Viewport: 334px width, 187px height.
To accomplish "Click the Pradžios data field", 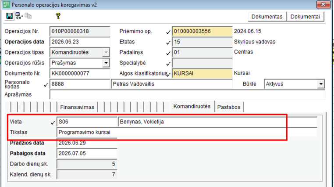I will coord(87,143).
